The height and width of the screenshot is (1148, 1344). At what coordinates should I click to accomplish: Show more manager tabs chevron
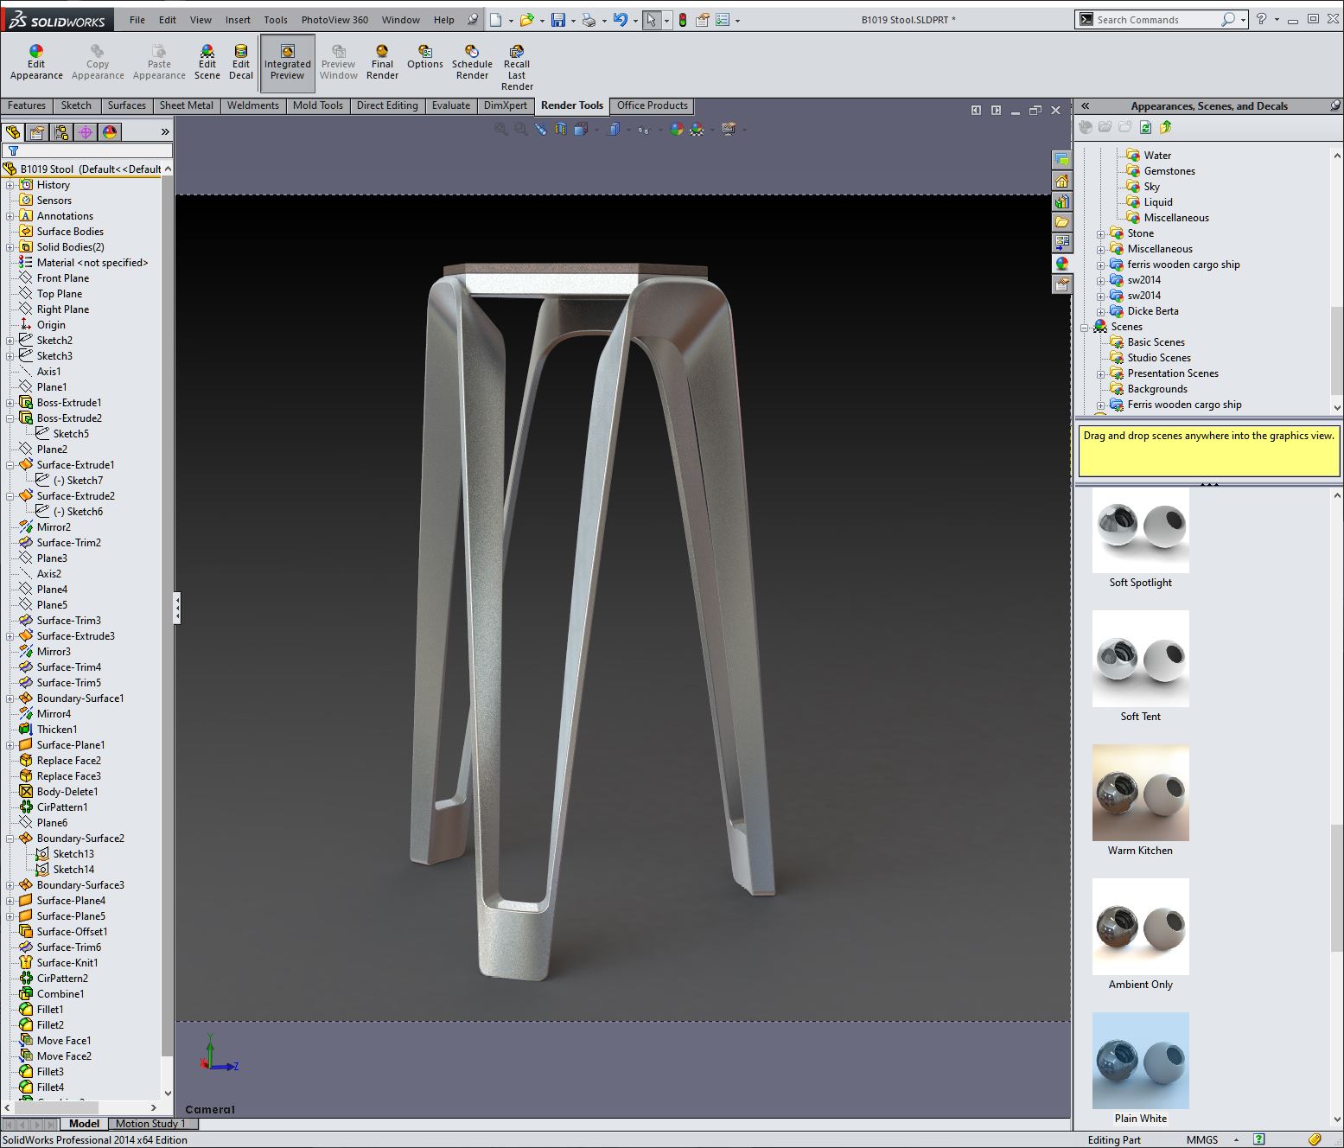tap(165, 132)
